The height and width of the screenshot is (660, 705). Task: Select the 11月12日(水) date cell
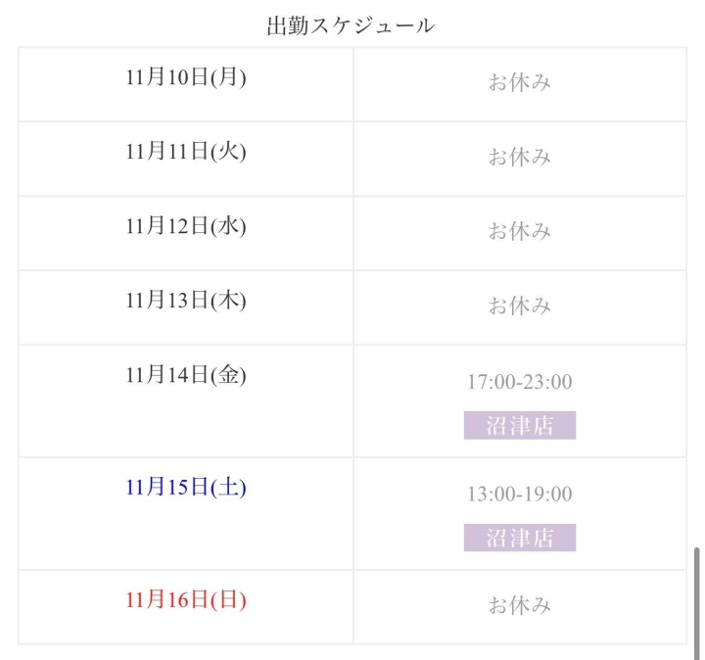pyautogui.click(x=186, y=226)
